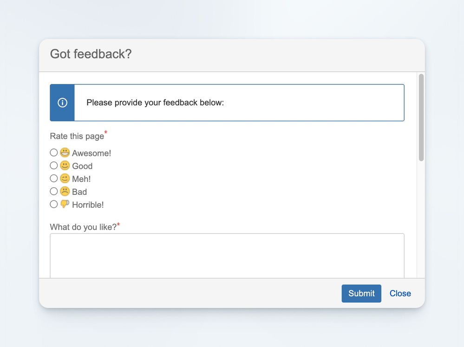Click the "Awesome!" label text

tap(91, 153)
